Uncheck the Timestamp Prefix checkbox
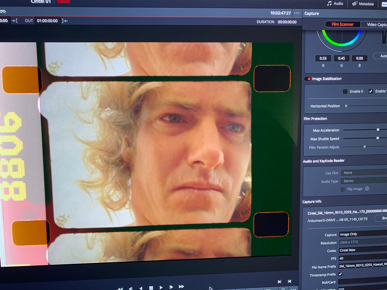This screenshot has height=290, width=387. point(340,274)
